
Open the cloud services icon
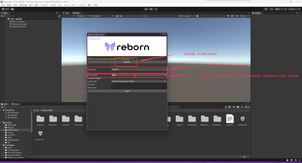[x=12, y=9]
